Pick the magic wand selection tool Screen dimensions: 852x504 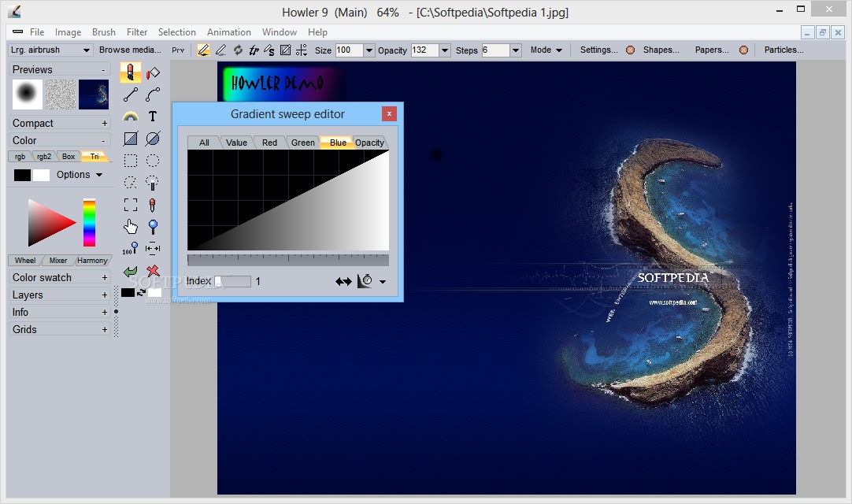pyautogui.click(x=153, y=183)
